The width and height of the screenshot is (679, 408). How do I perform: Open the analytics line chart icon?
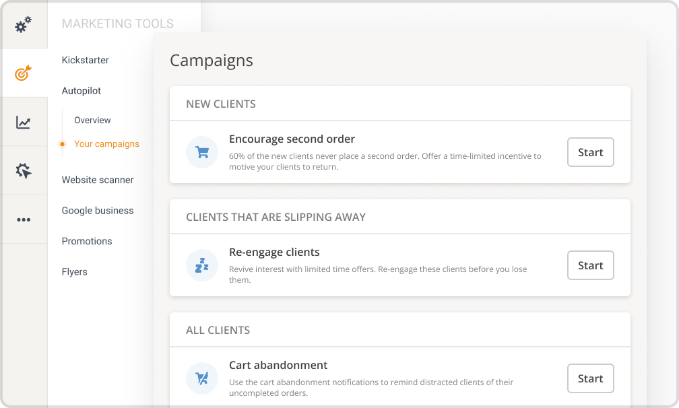[x=22, y=121]
